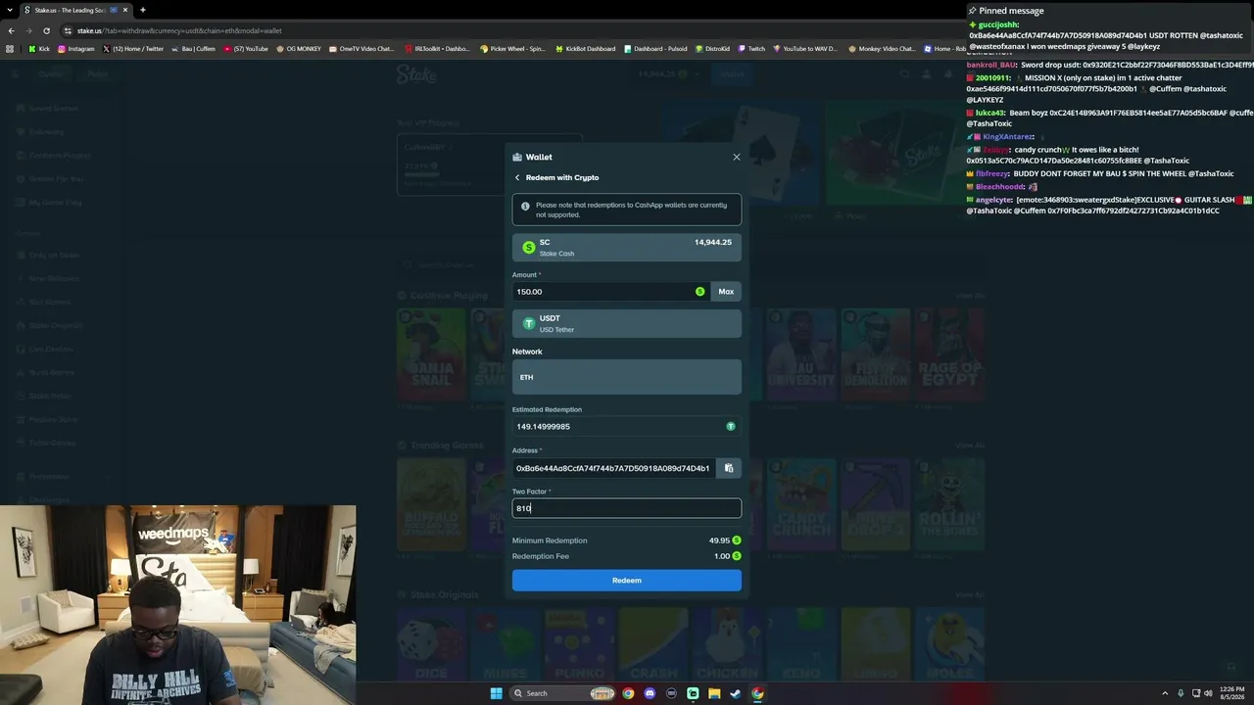Click the Estimated Redemption value field
This screenshot has width=1254, height=705.
click(627, 426)
